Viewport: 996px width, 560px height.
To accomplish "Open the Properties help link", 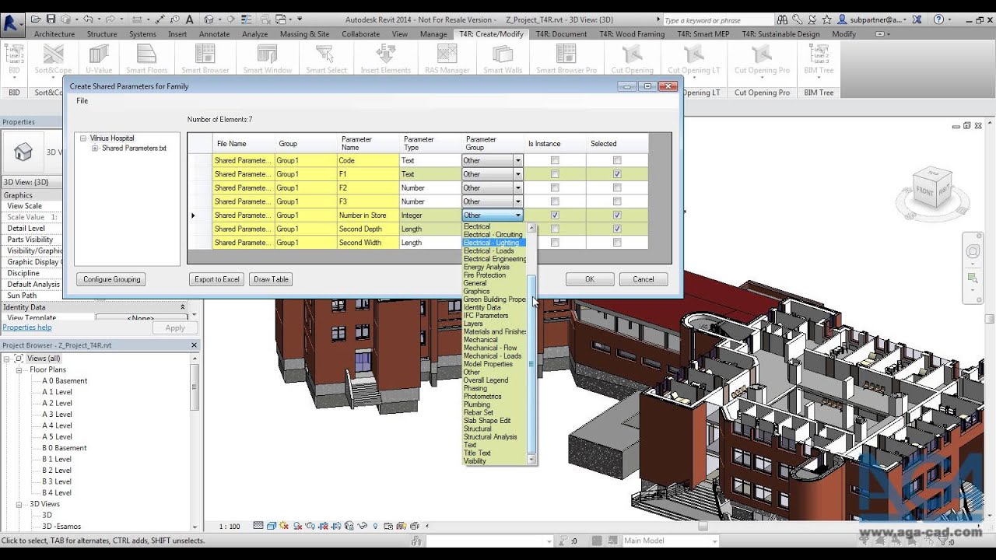I will click(x=27, y=327).
